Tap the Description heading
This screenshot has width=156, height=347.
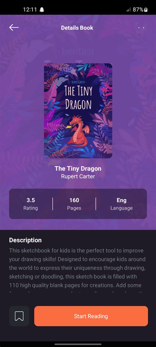click(25, 240)
